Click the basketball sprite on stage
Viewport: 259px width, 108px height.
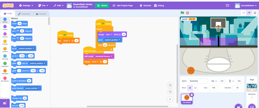191,71
